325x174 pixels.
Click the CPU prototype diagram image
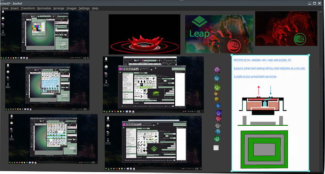click(270, 113)
